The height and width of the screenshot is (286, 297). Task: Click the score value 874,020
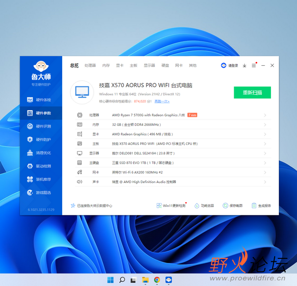click(140, 101)
